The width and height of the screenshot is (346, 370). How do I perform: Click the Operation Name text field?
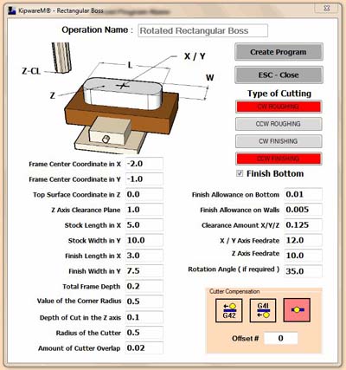click(202, 30)
